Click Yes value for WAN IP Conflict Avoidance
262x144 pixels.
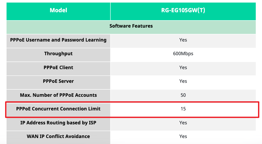click(x=183, y=137)
